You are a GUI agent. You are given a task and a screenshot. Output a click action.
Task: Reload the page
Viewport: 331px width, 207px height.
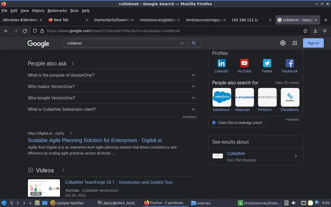[x=25, y=31]
